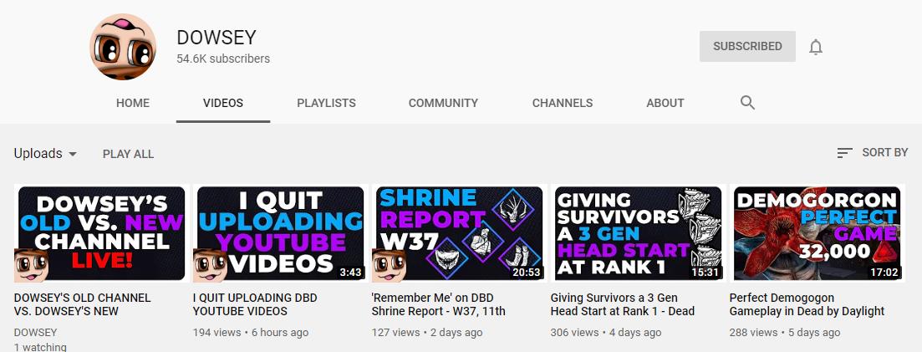Select the Videos tab
922x352 pixels.
point(223,103)
